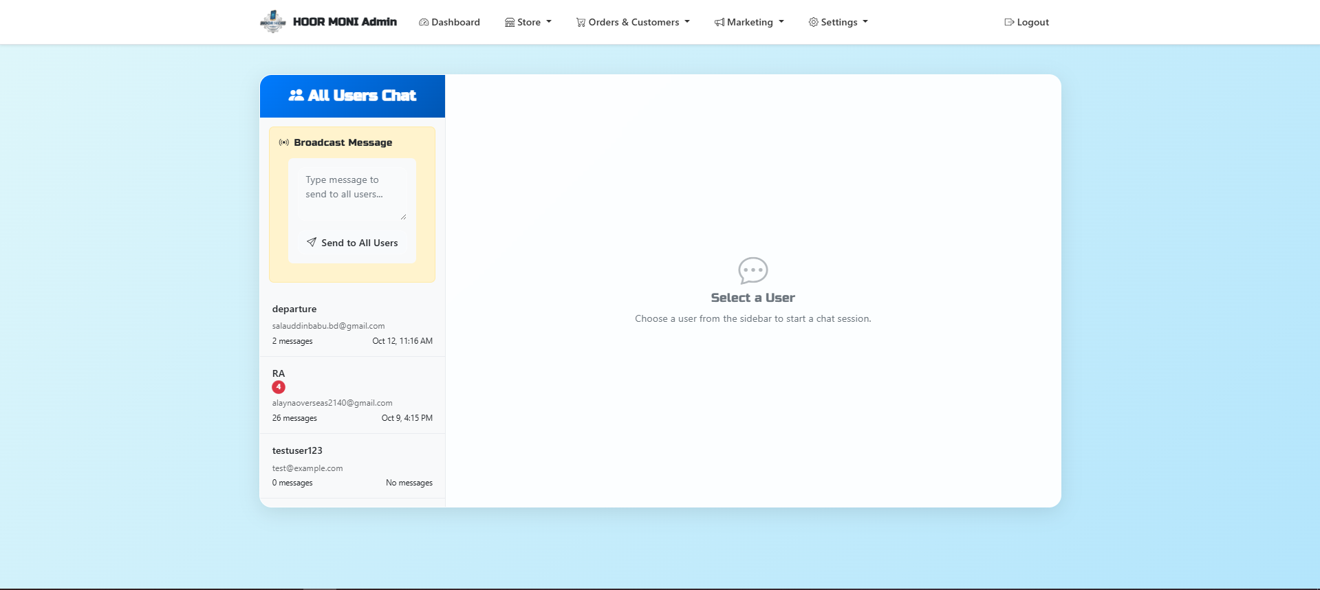Open the Store menu
This screenshot has height=590, width=1320.
[528, 22]
